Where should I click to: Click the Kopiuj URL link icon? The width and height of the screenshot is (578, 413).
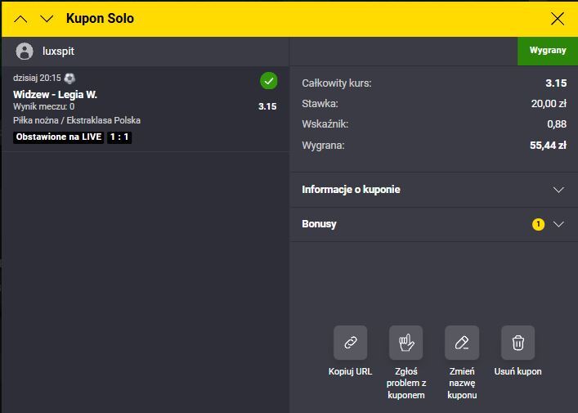point(350,343)
